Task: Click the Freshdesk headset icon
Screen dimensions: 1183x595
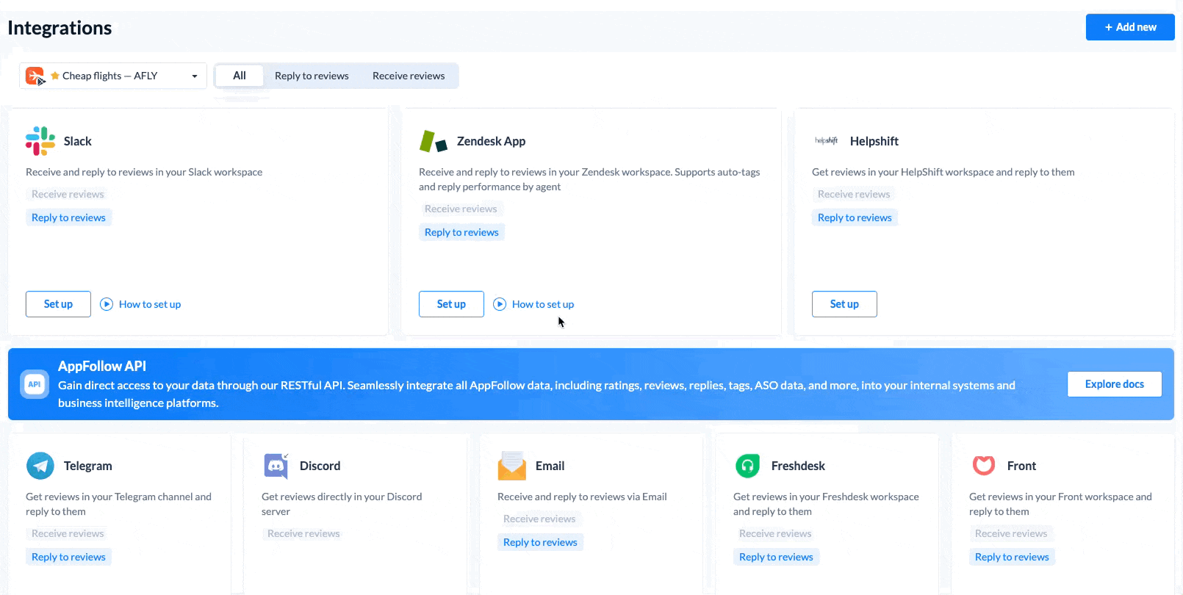Action: tap(747, 466)
